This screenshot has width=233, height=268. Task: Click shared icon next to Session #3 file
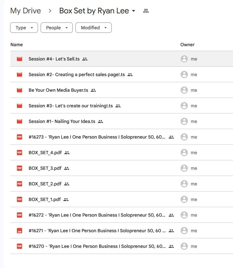tap(118, 106)
